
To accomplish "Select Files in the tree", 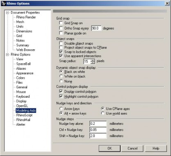I will (x=19, y=83).
